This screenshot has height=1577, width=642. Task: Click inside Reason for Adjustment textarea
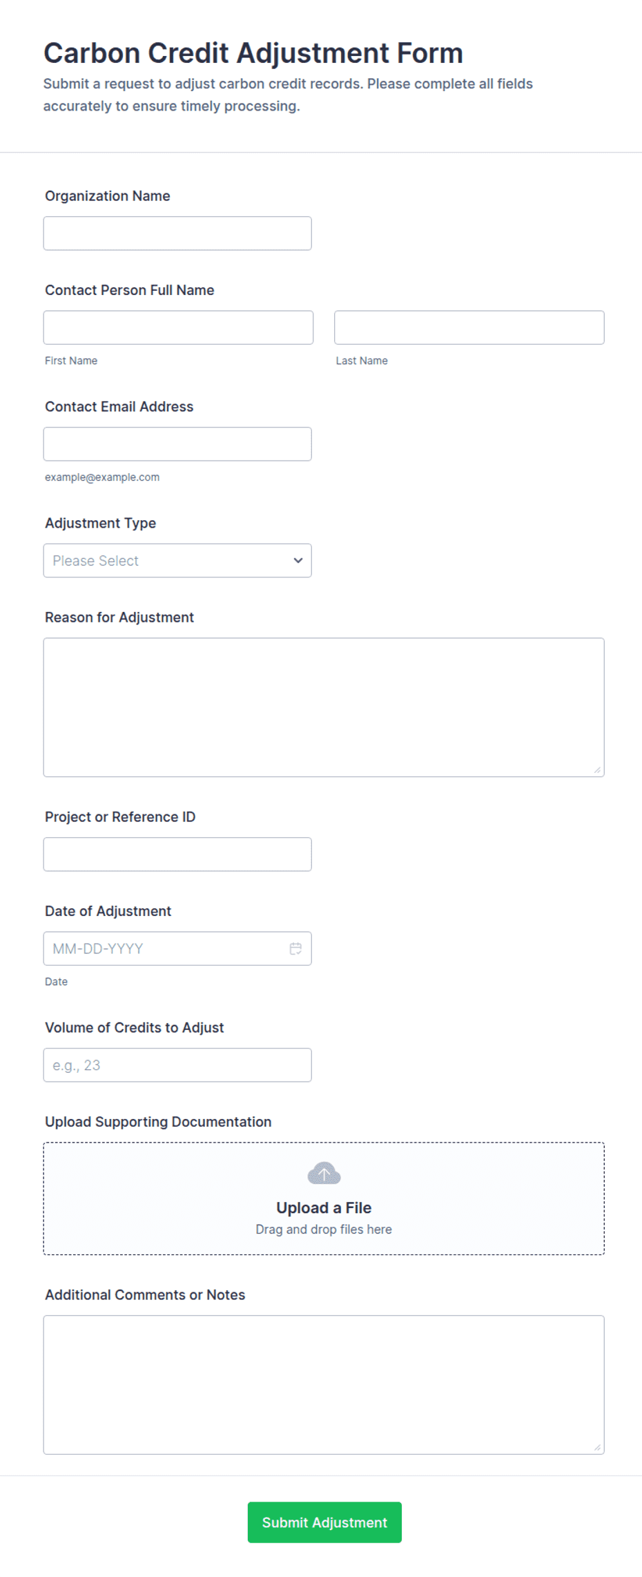point(324,707)
